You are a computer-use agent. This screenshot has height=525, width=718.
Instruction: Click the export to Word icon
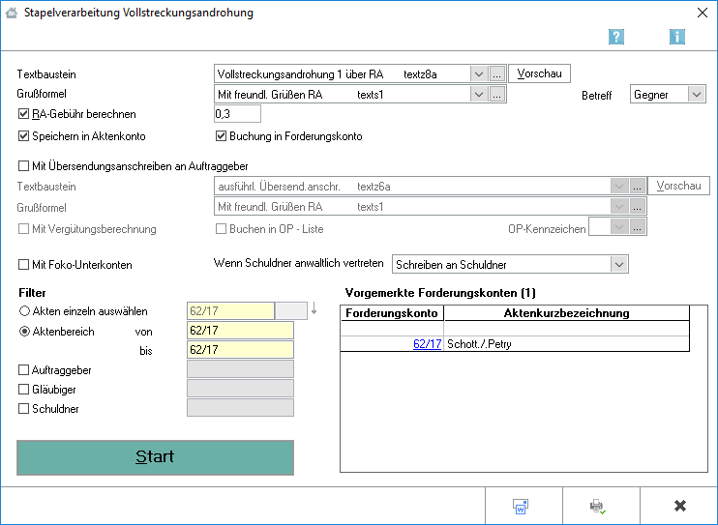[x=521, y=506]
